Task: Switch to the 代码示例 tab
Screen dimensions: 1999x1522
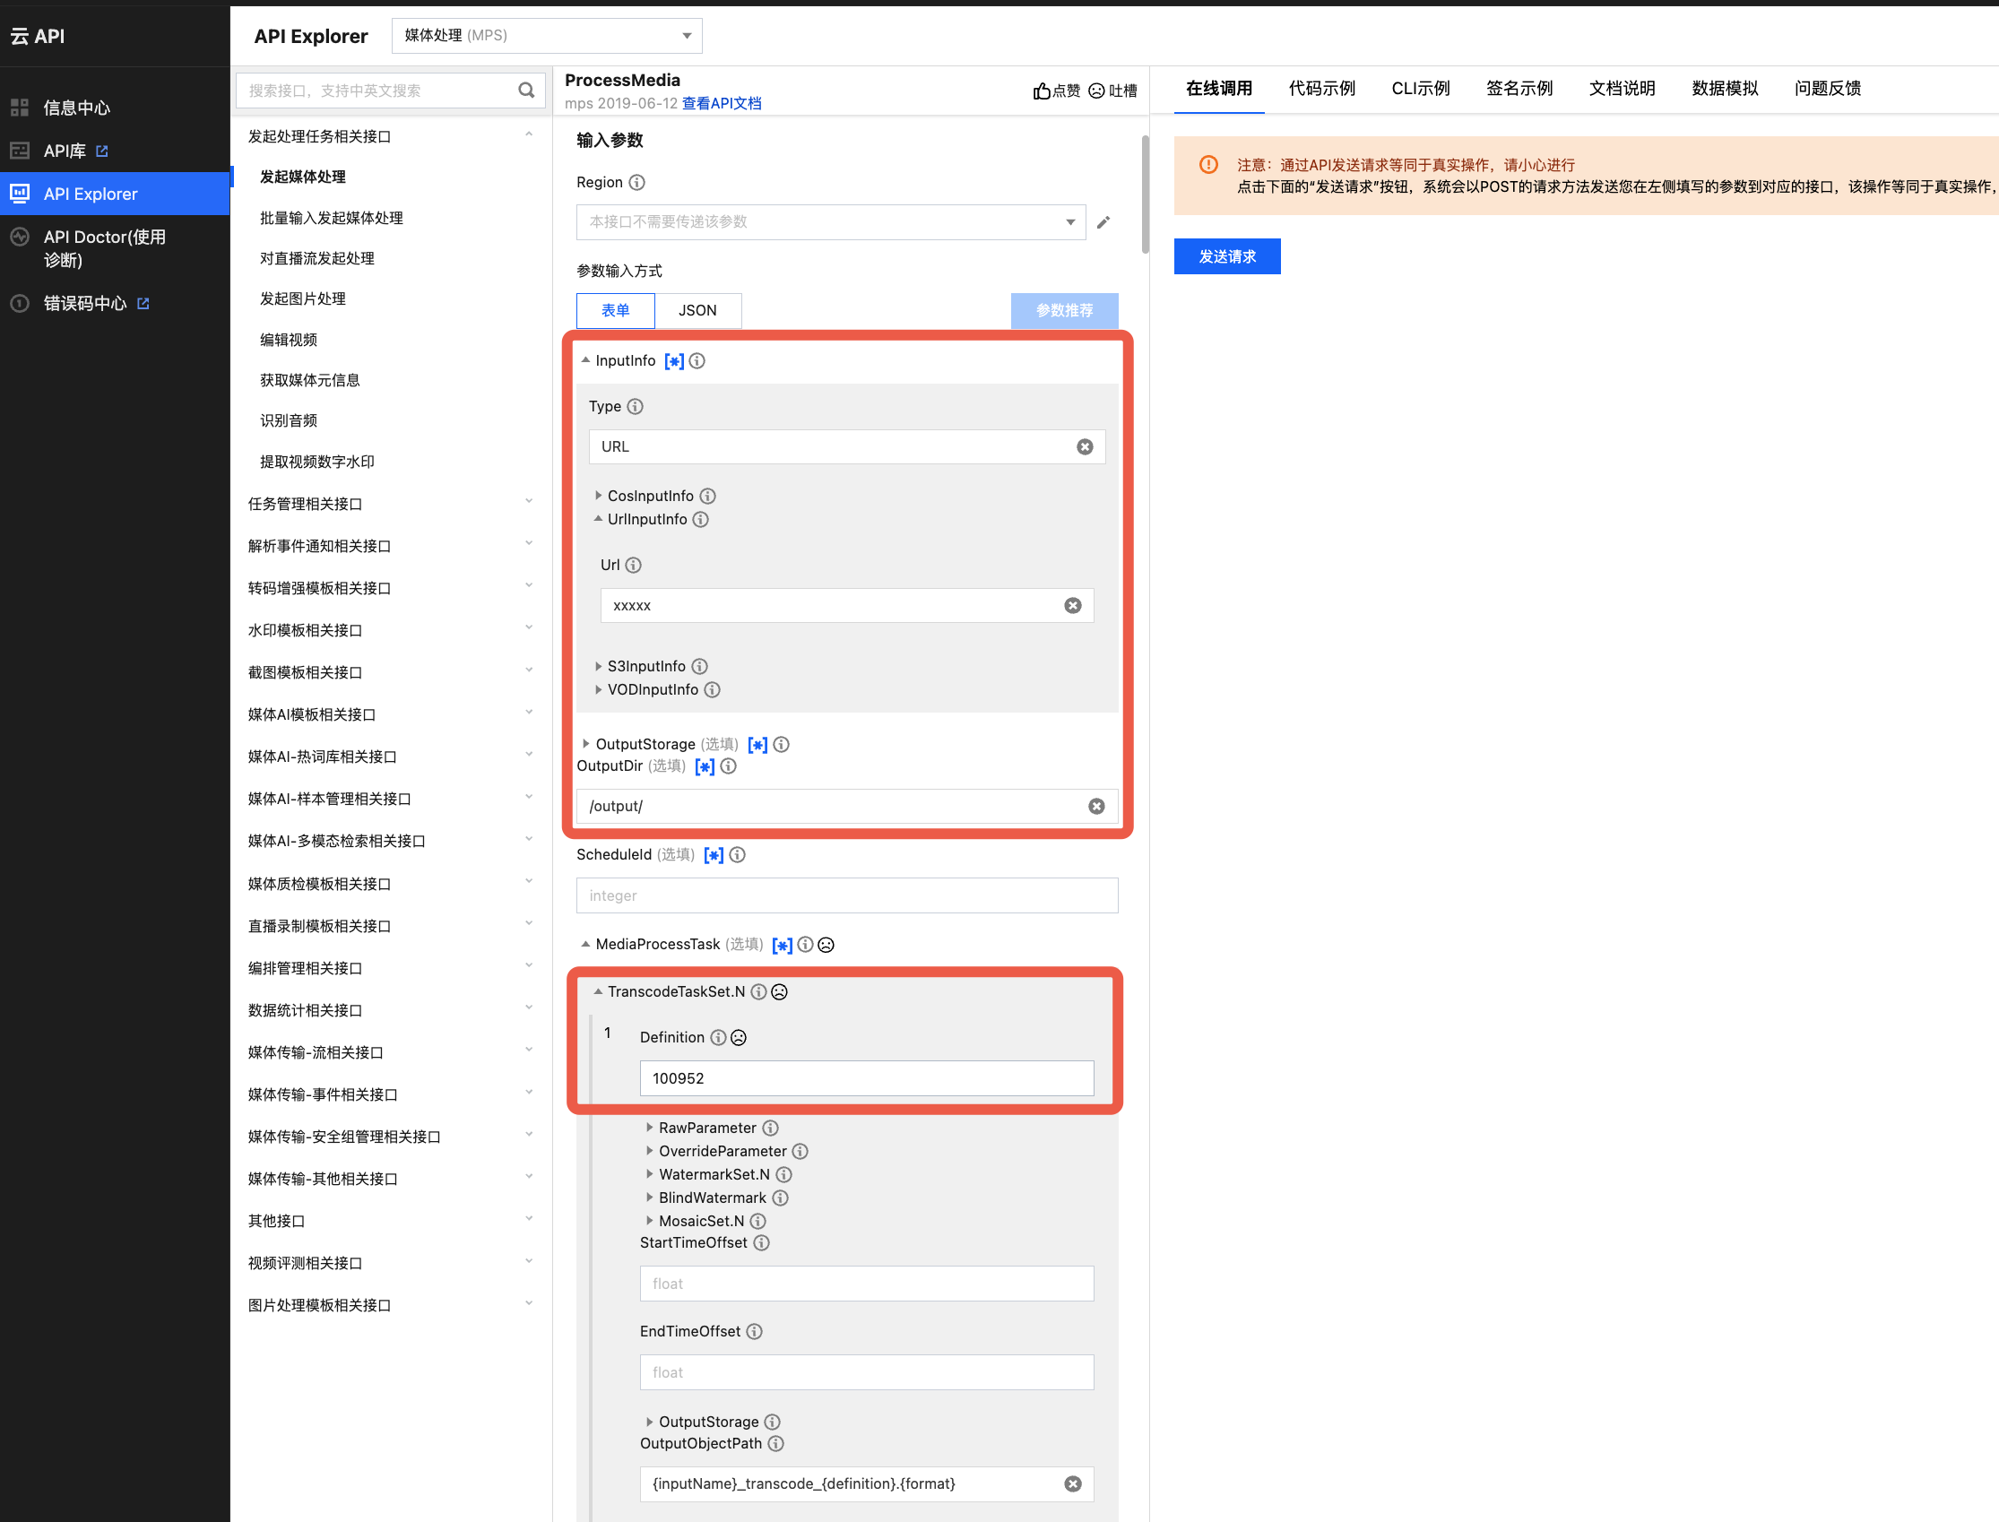Action: pos(1321,88)
